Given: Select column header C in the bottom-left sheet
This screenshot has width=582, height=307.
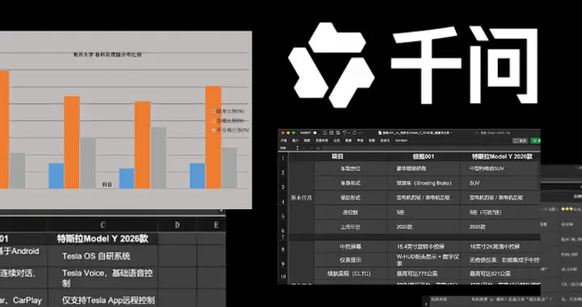Looking at the screenshot, I should click(103, 225).
